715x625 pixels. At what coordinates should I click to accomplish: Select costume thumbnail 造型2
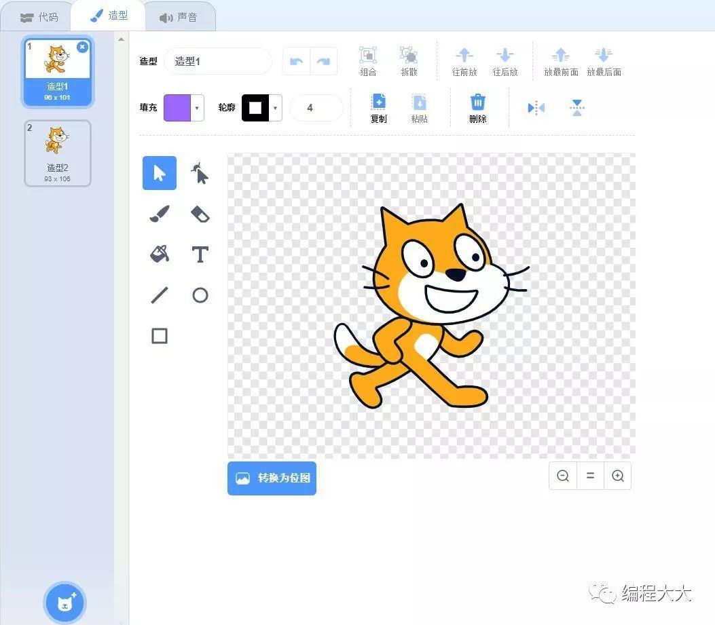click(x=58, y=153)
